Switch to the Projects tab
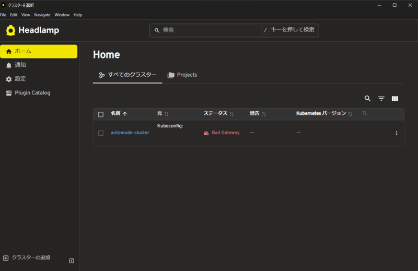 [182, 75]
